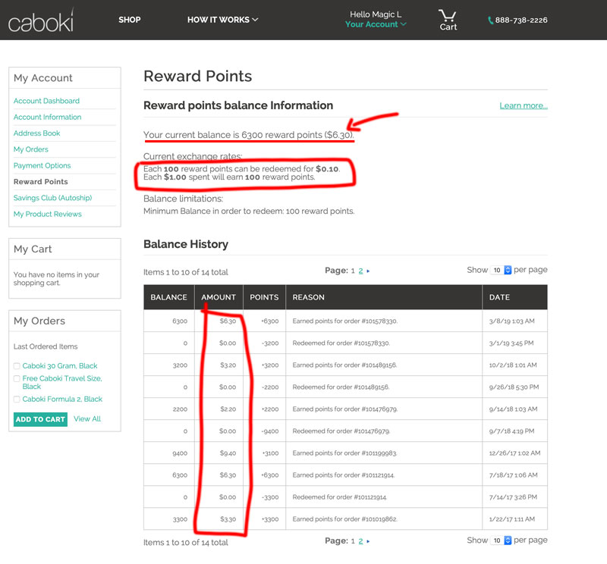Open Account Information in sidebar
Screen dimensions: 607x564
(47, 117)
